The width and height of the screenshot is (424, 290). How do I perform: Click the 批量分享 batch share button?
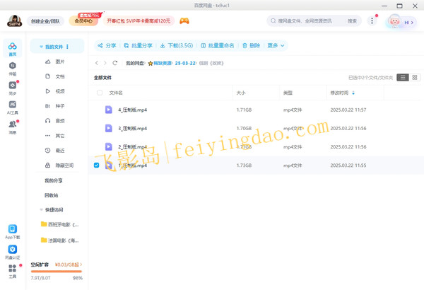click(x=139, y=45)
